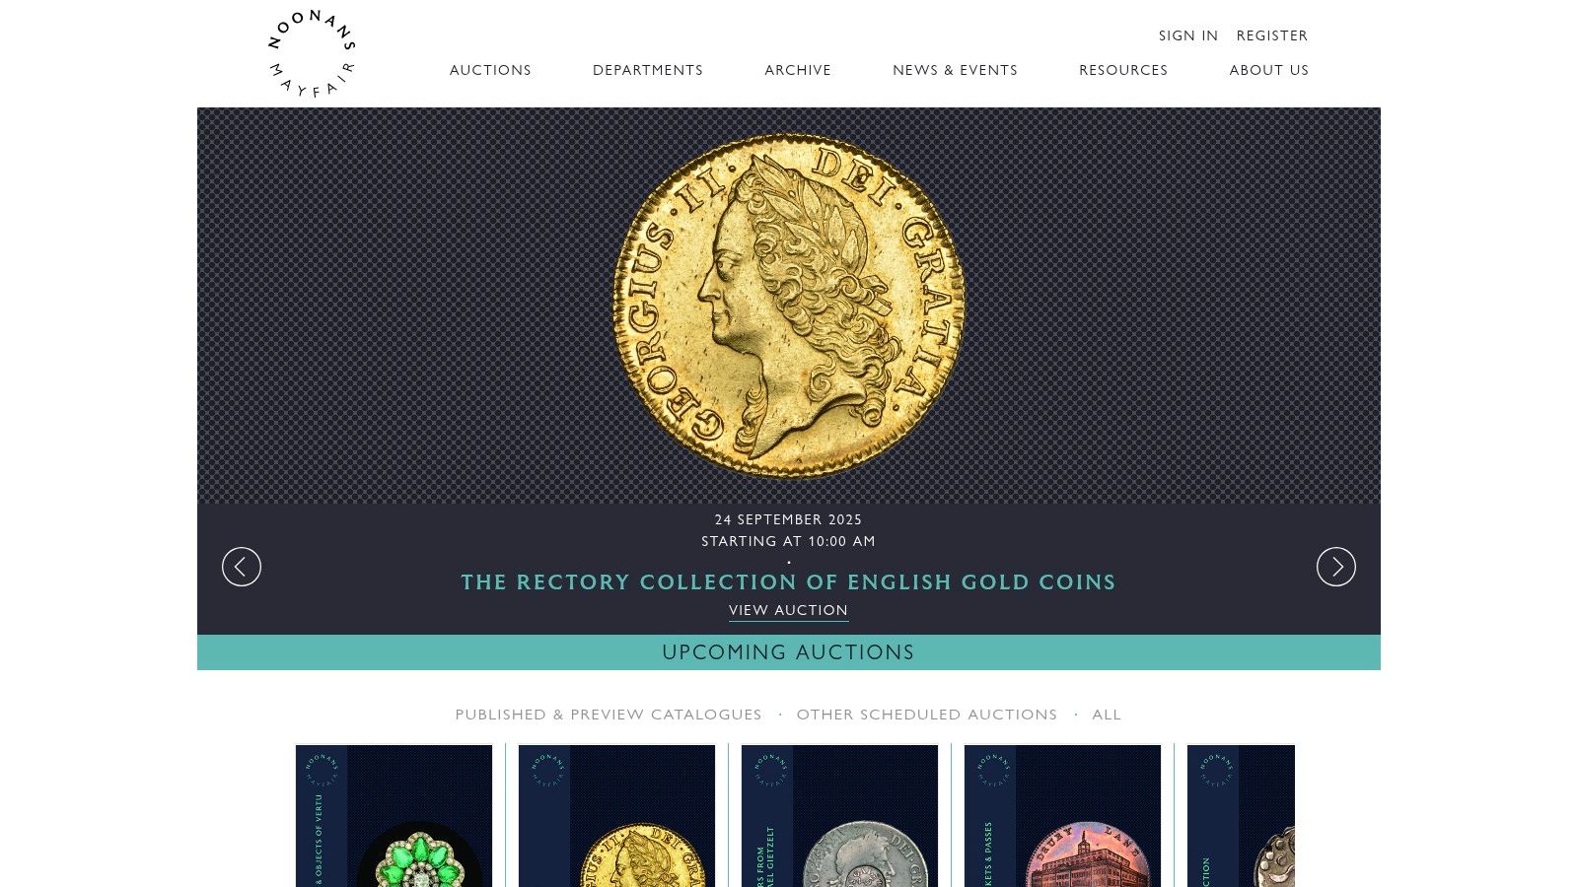Go to previous slide with left arrow
The image size is (1578, 887).
point(242,567)
